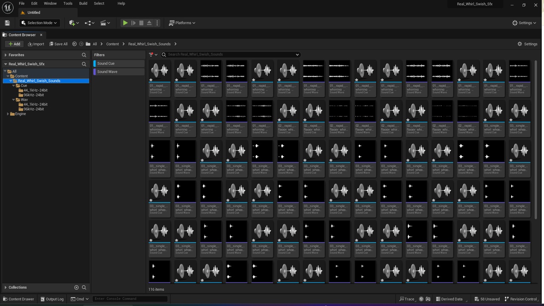This screenshot has width=544, height=306.
Task: Open the Trace menu in status bar
Action: (407, 299)
